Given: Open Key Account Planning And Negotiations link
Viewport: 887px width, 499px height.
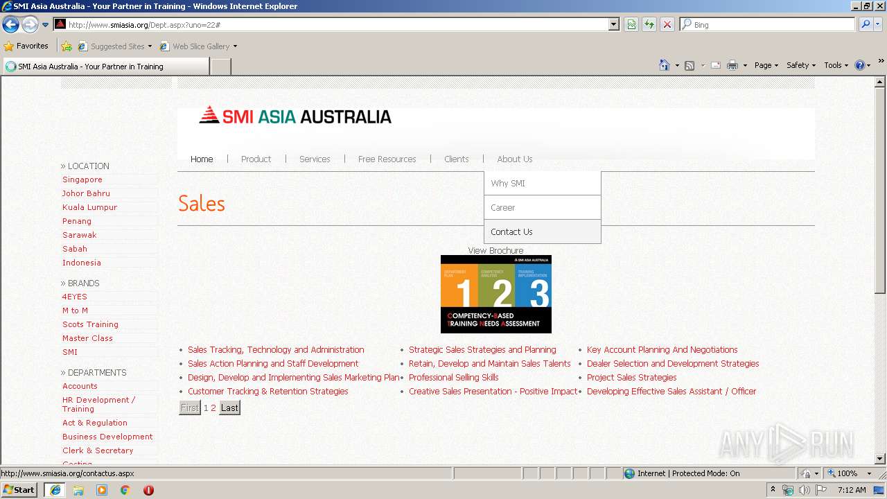Looking at the screenshot, I should [662, 349].
